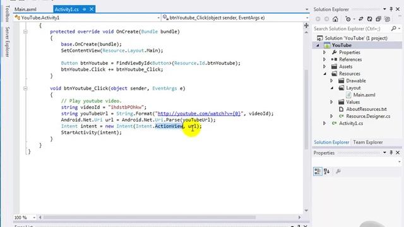Toggle the Categorized view in Properties panel

[318, 171]
